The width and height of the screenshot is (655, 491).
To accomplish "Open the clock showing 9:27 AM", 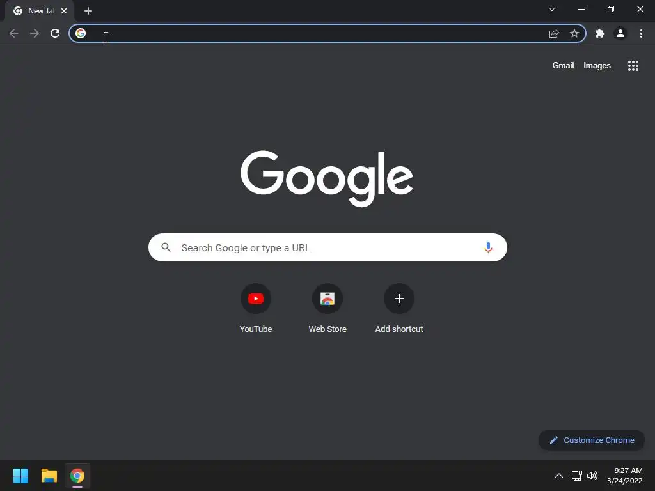I will (624, 476).
